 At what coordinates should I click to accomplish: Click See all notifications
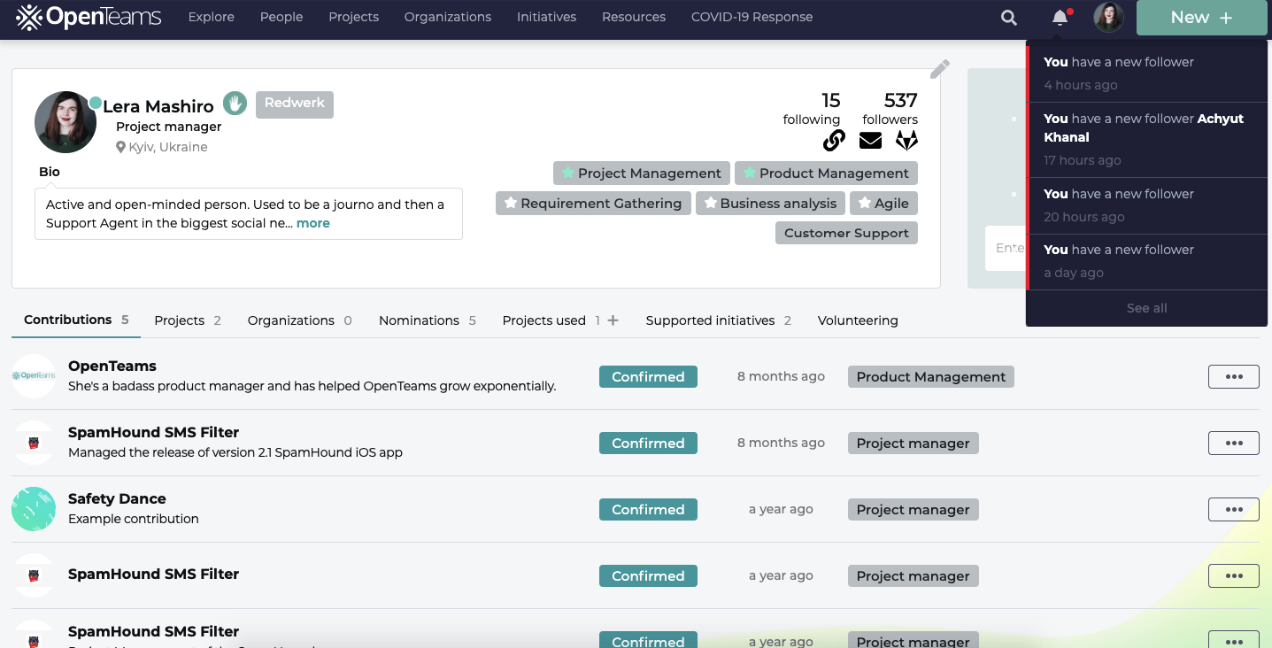point(1146,308)
